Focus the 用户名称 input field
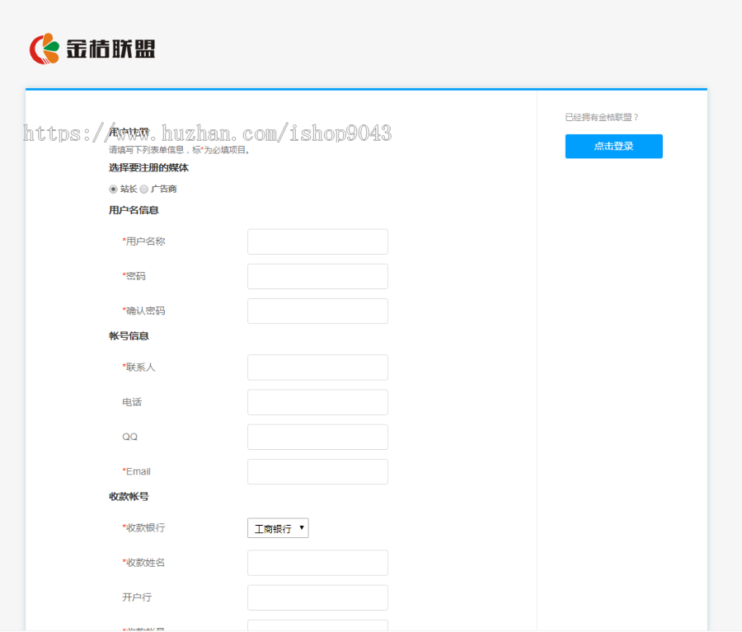The height and width of the screenshot is (632, 742). (x=317, y=241)
